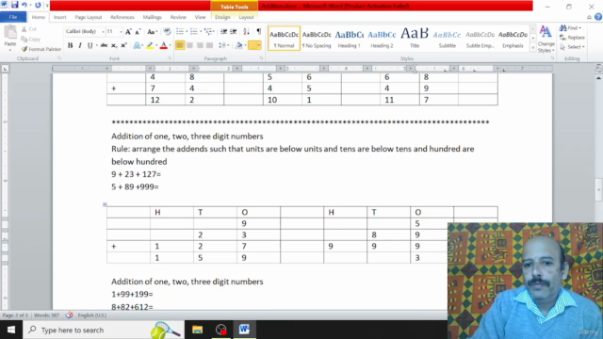The width and height of the screenshot is (603, 339).
Task: Switch to the Mailings tab
Action: pos(153,17)
